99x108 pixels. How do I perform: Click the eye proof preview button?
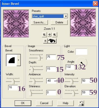coord(52,41)
